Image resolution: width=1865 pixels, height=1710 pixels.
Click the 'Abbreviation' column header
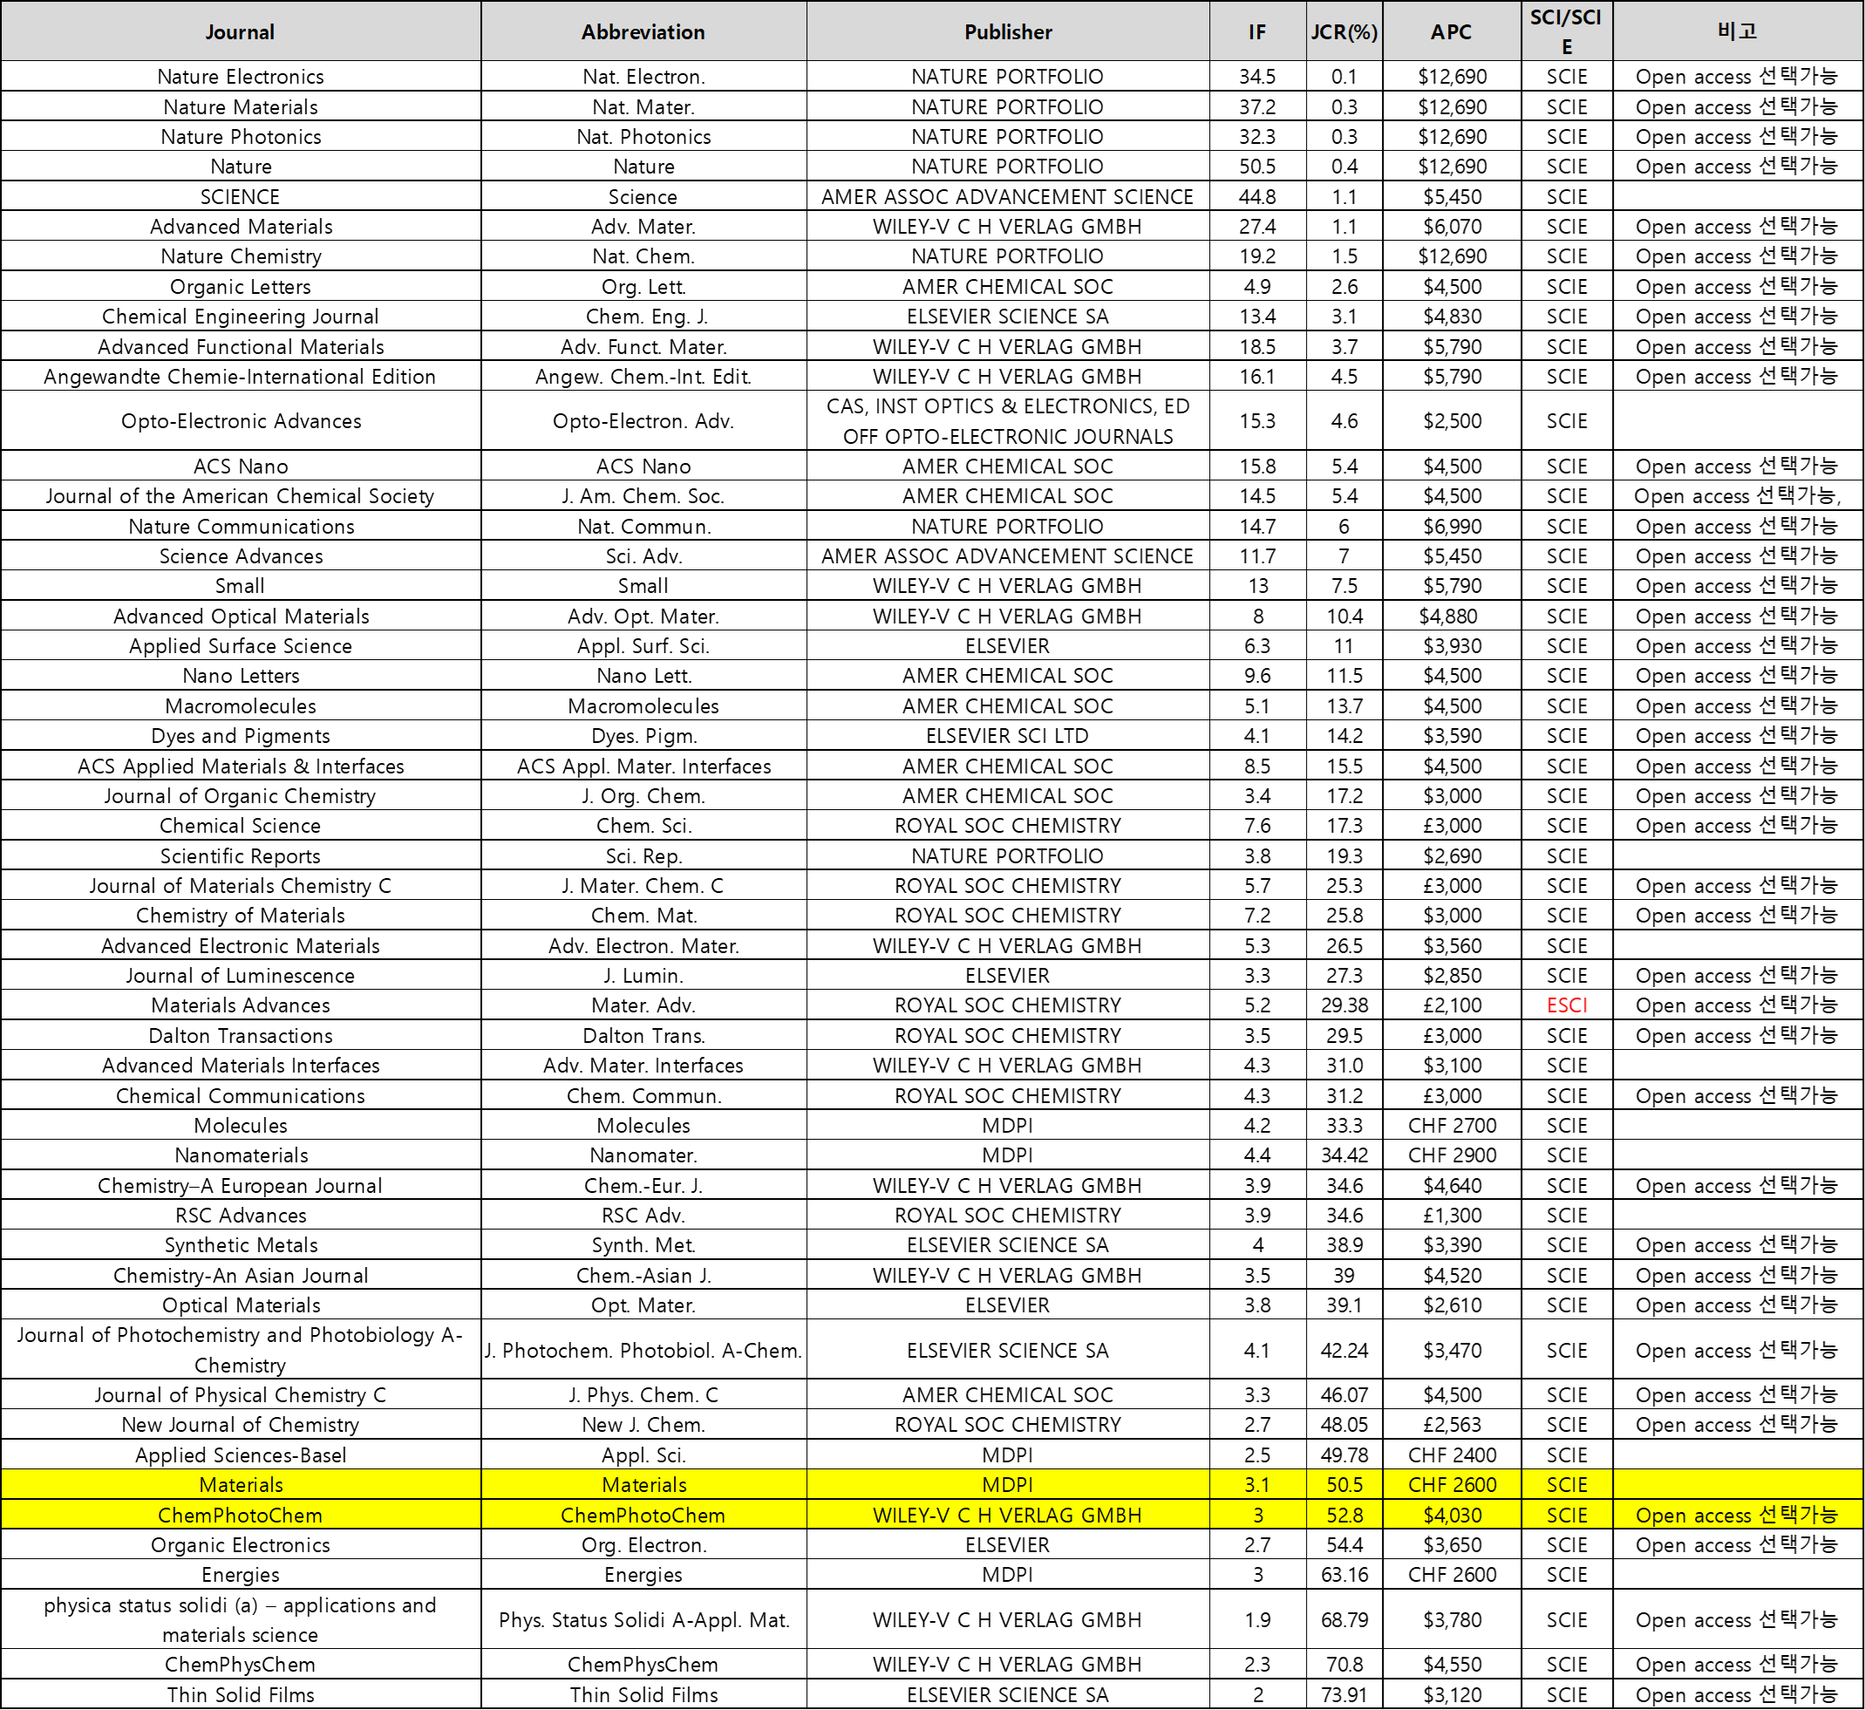coord(643,31)
